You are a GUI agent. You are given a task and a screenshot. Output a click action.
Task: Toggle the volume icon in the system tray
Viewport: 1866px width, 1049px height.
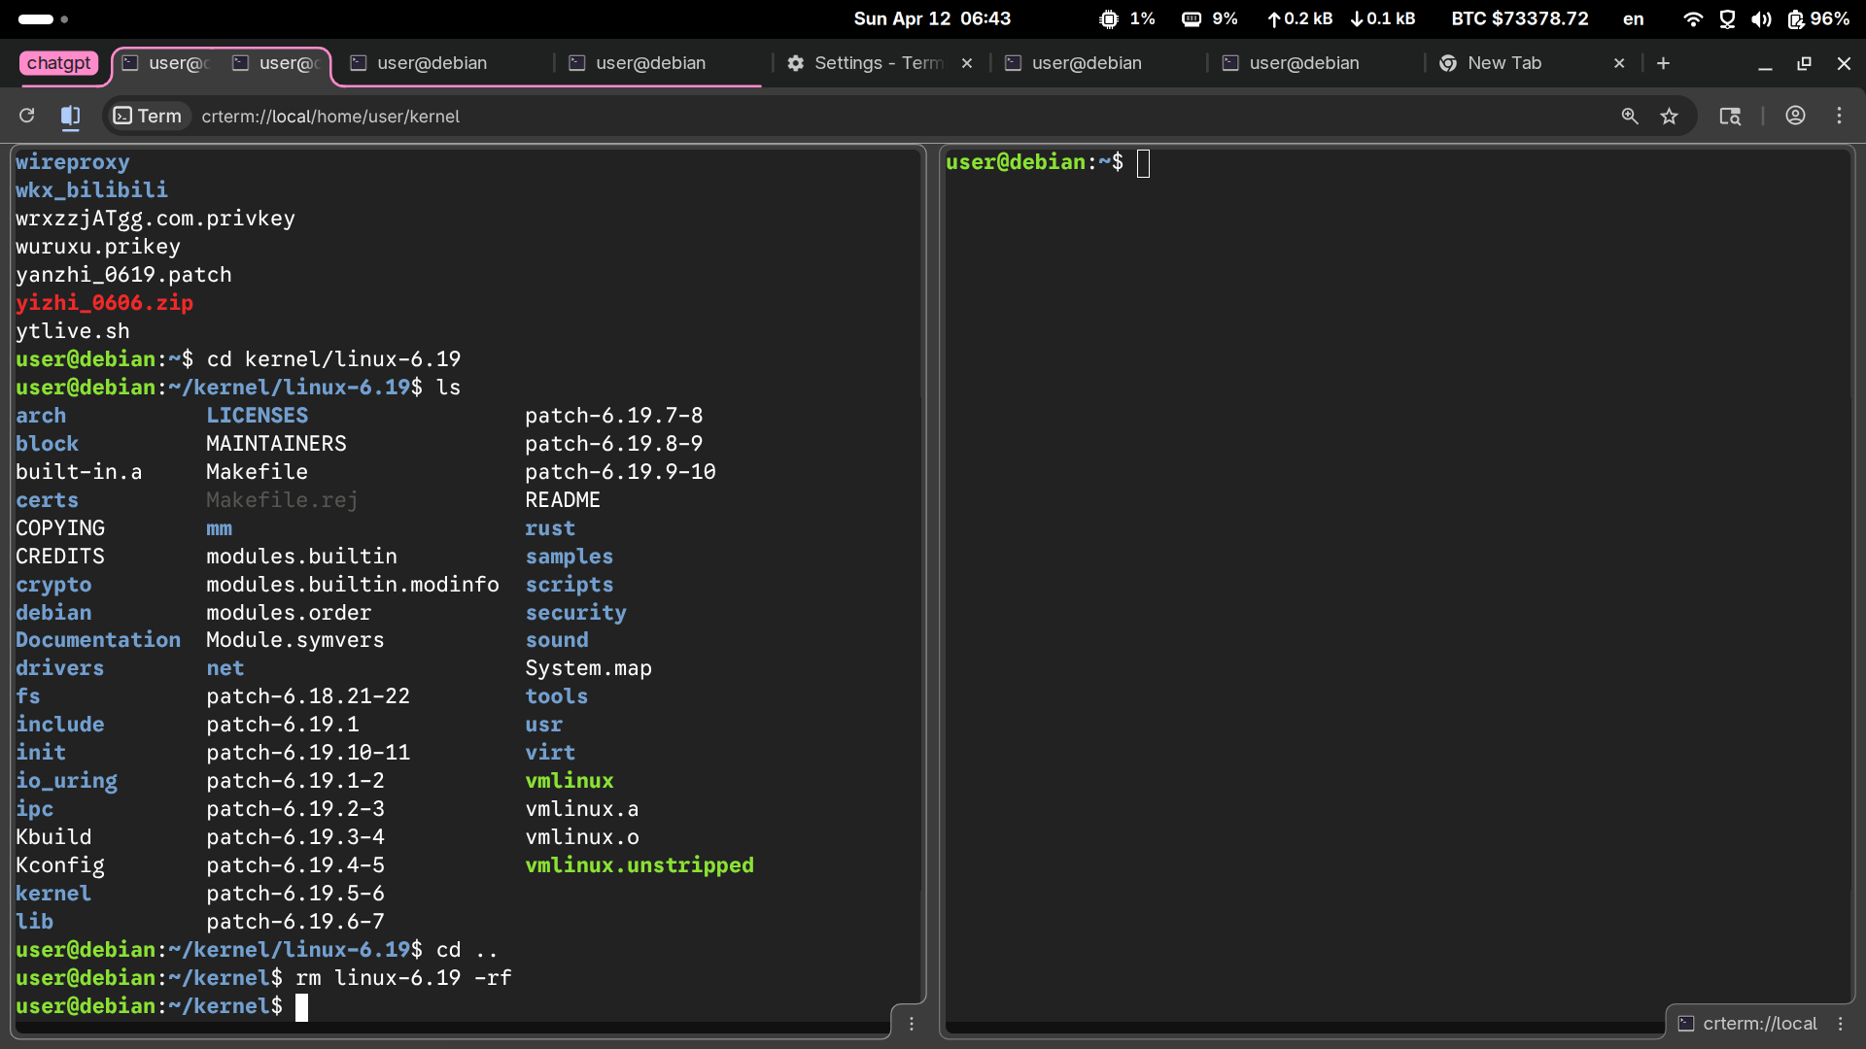tap(1761, 19)
